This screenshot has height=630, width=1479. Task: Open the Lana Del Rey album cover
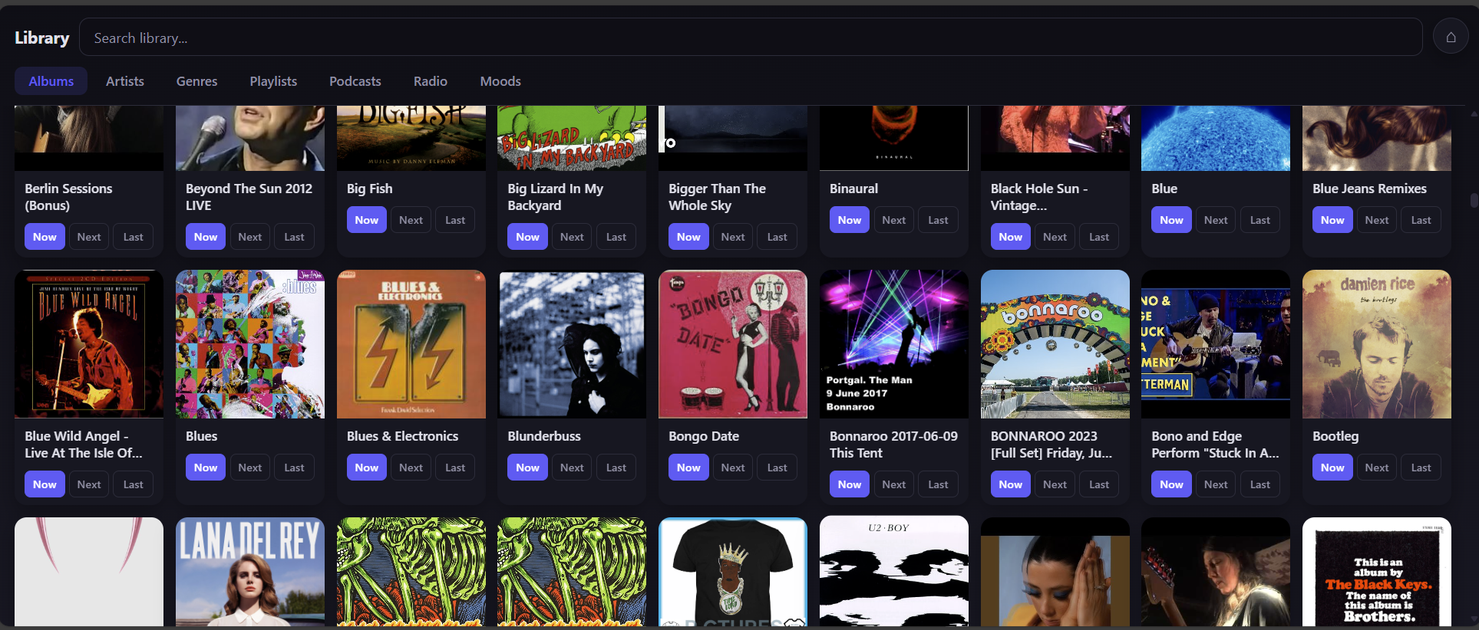click(250, 572)
